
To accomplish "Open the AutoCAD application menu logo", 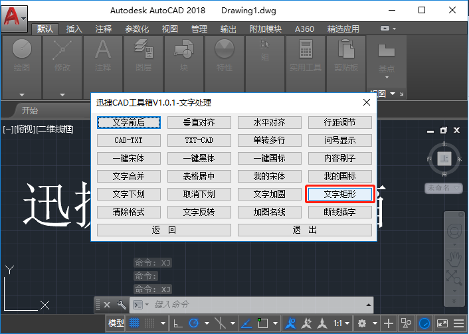I will pos(15,18).
